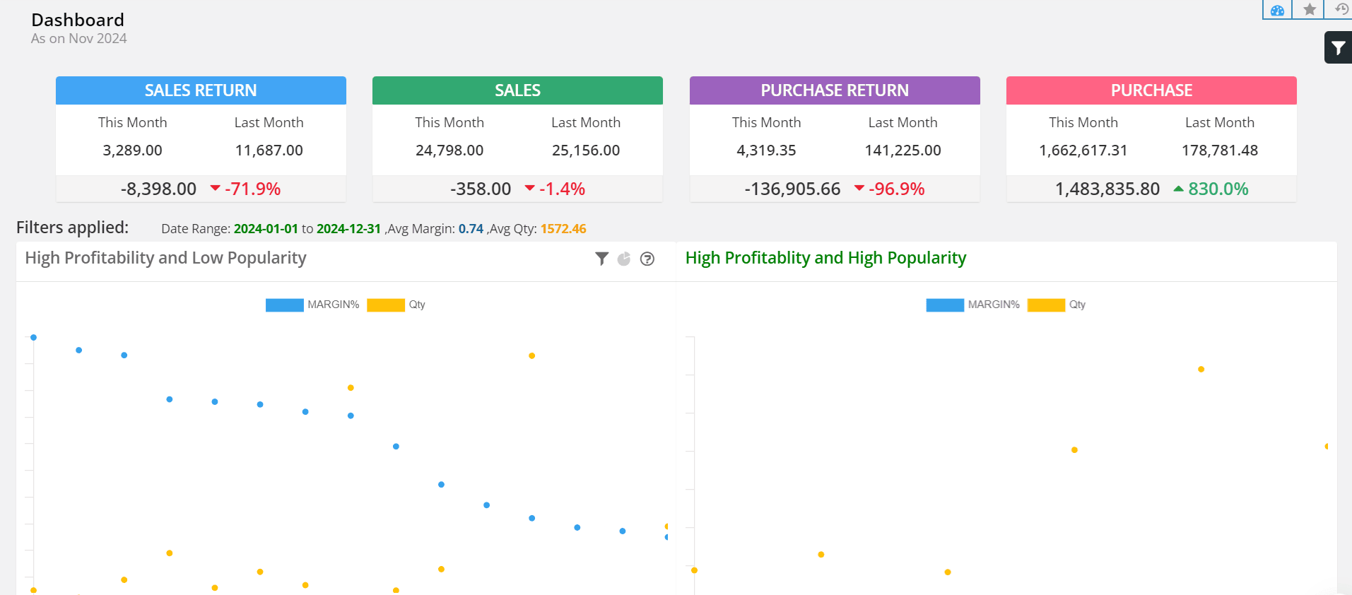Image resolution: width=1352 pixels, height=595 pixels.
Task: Click the pie chart icon beside the funnel
Action: [624, 259]
